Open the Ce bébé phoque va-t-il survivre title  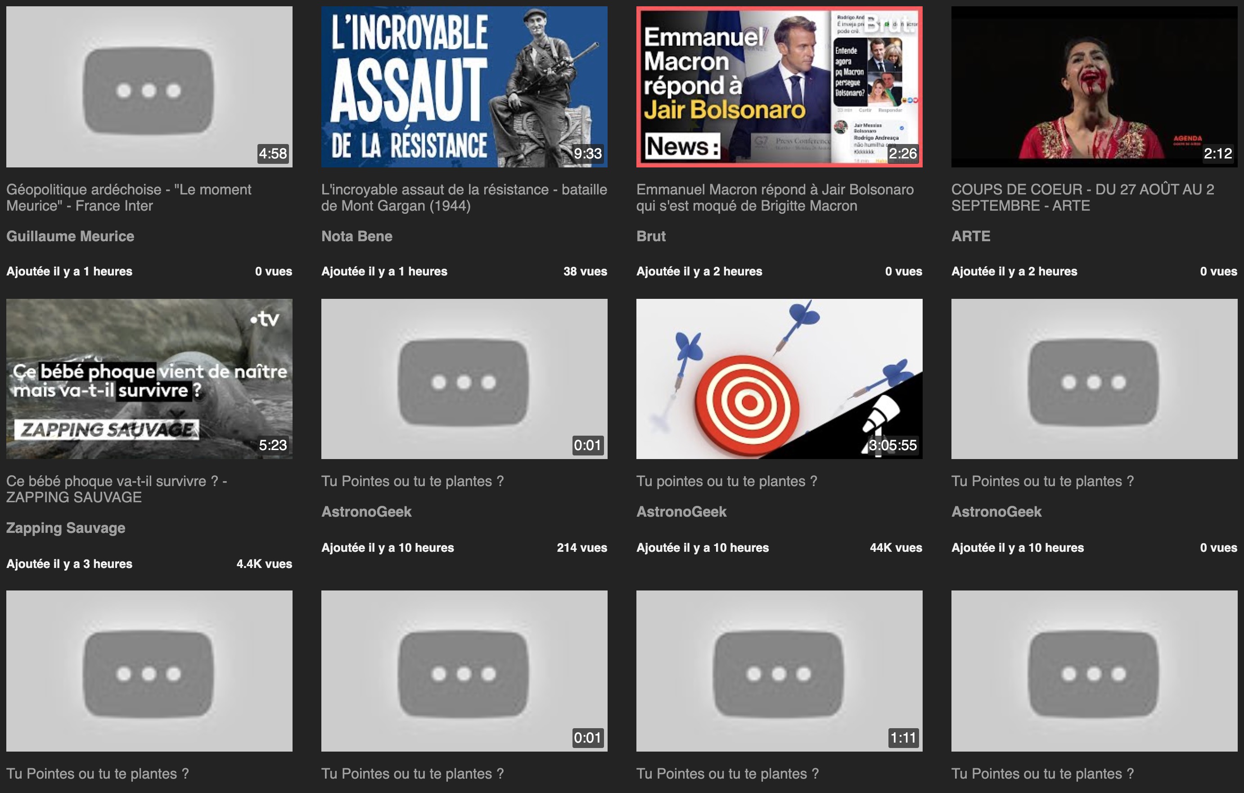(x=116, y=489)
